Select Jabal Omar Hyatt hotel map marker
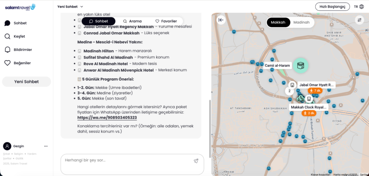 (x=292, y=85)
